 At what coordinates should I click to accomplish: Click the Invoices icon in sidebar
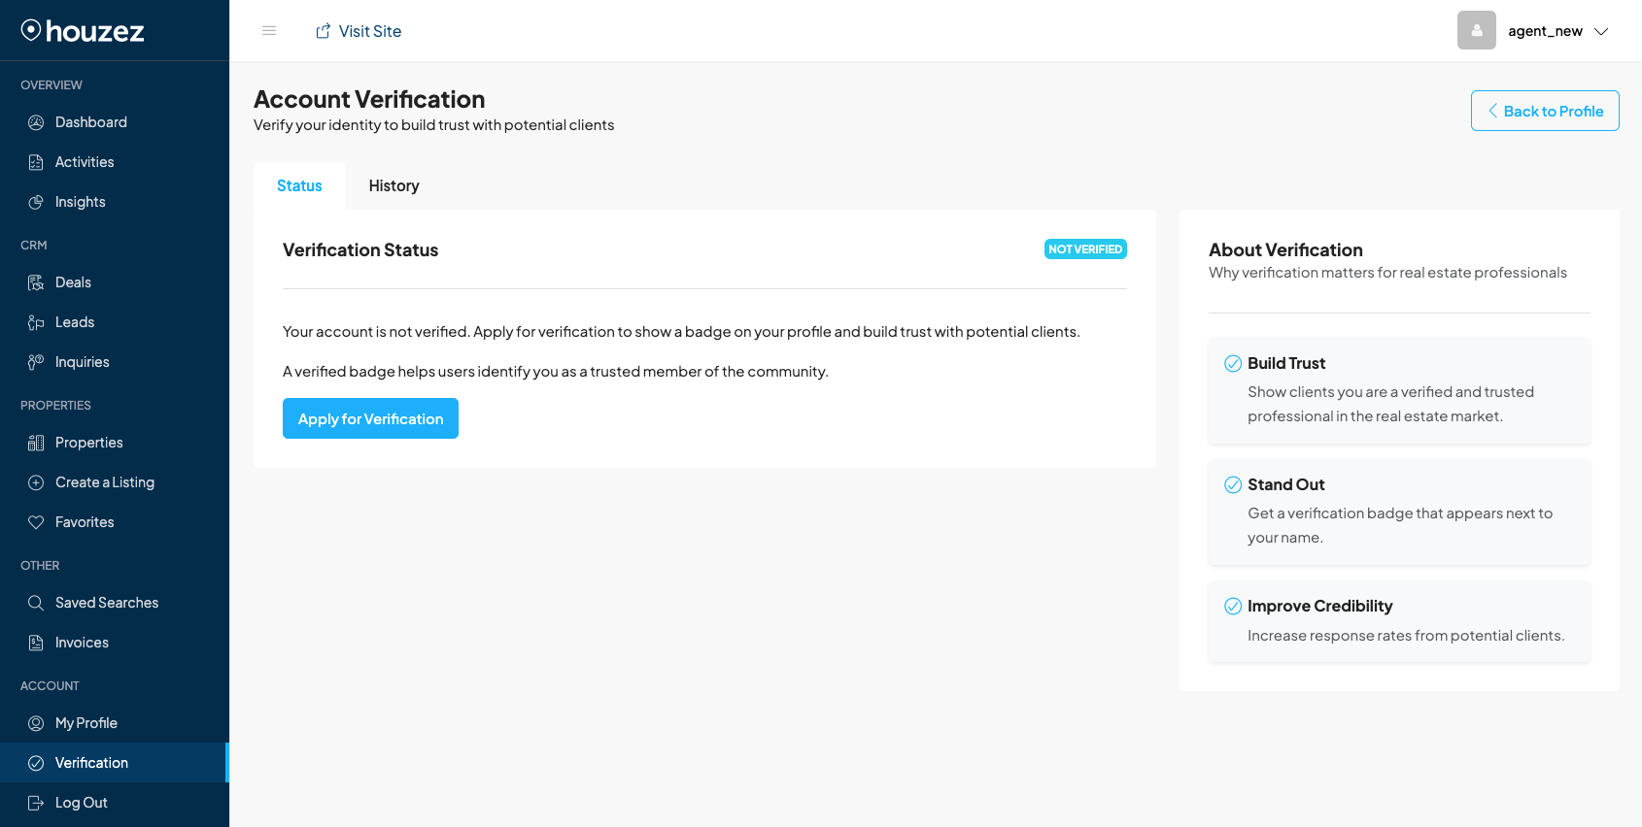click(x=36, y=643)
